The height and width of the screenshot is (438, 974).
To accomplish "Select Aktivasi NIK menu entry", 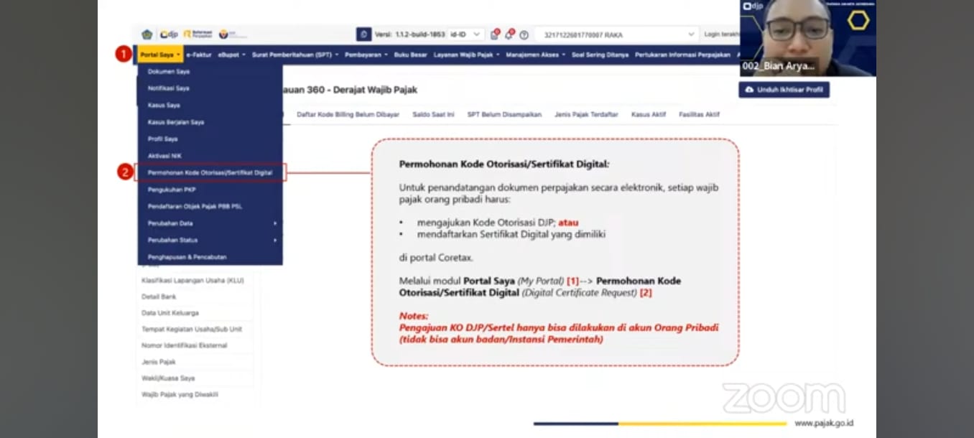I will [164, 156].
